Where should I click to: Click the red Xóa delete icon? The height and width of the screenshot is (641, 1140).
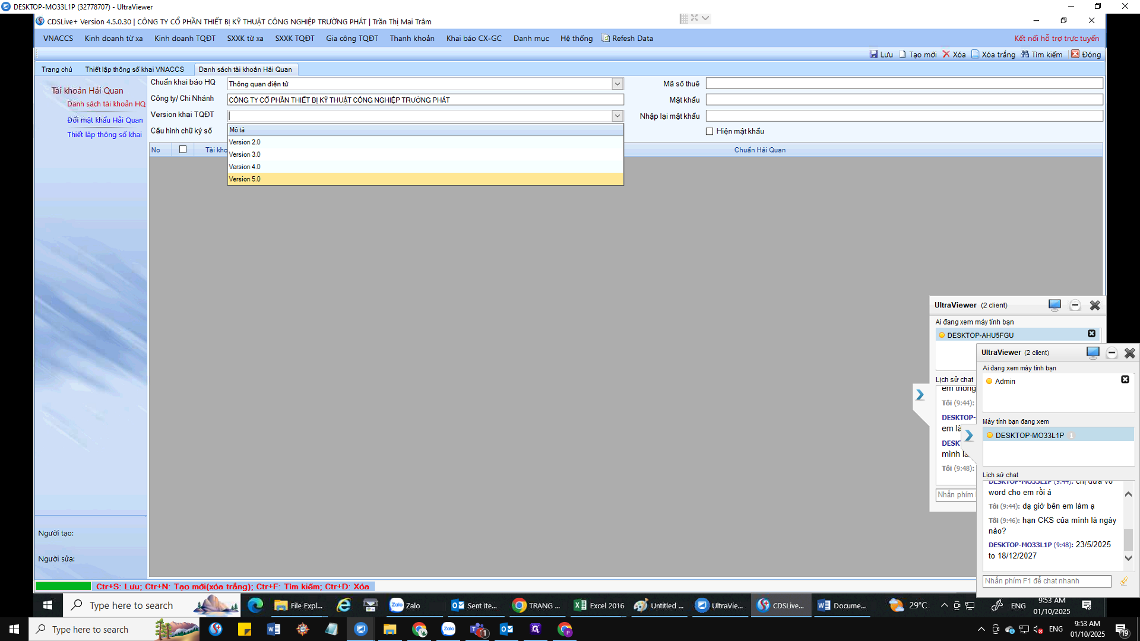(x=946, y=54)
